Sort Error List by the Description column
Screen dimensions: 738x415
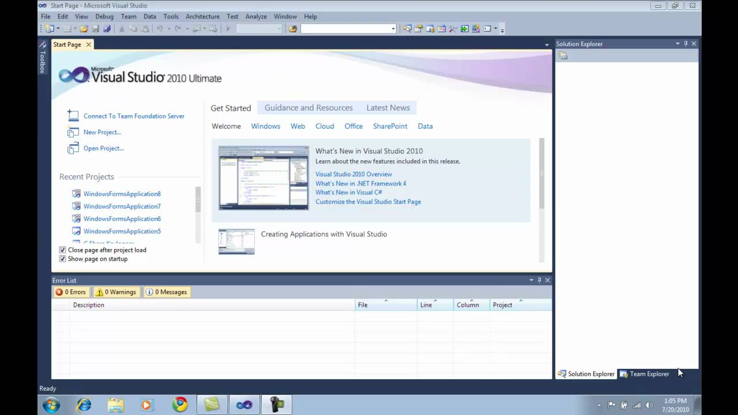[212, 305]
